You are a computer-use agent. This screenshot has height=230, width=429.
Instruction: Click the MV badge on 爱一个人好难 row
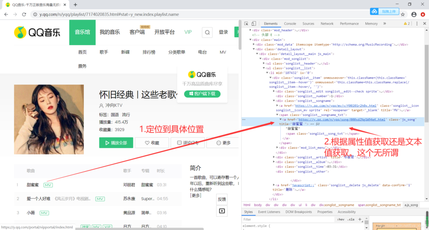100,199
